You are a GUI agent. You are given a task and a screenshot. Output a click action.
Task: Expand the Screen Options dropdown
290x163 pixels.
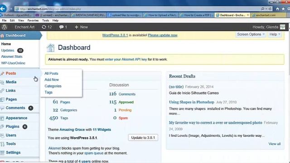[251, 34]
